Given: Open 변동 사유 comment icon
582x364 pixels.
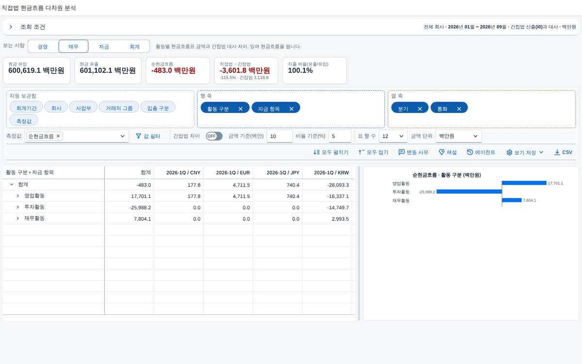Looking at the screenshot, I should (x=402, y=152).
